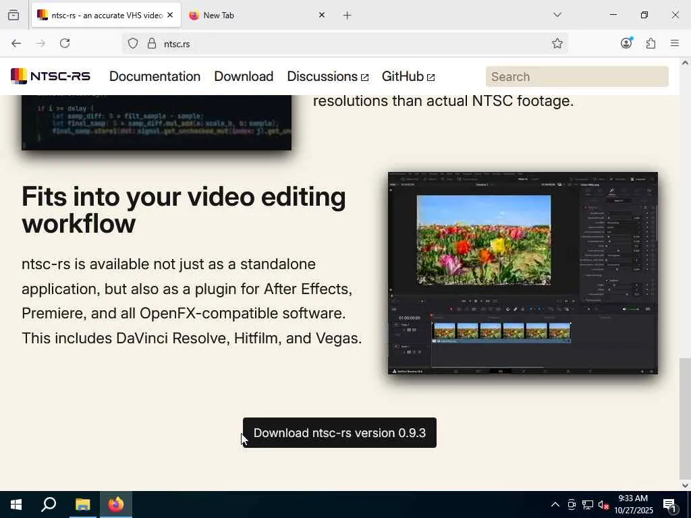Click the page scrollbar up arrow
The image size is (691, 518).
click(x=685, y=63)
